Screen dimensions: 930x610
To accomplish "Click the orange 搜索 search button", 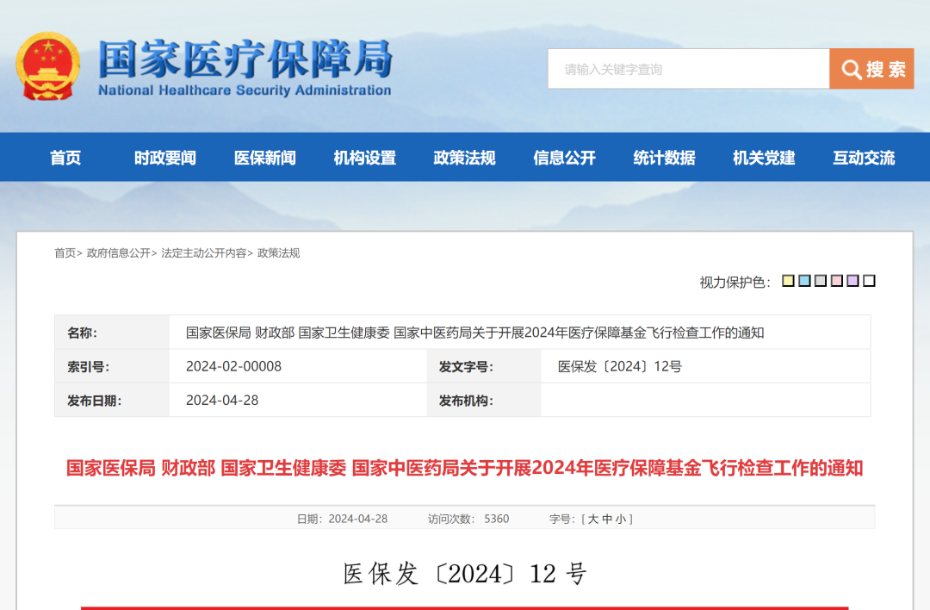I will [871, 69].
